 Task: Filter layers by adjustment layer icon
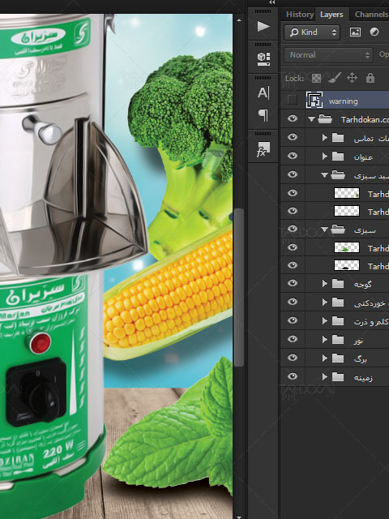(374, 32)
